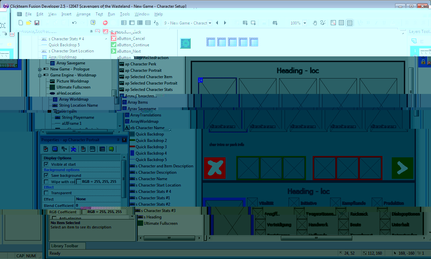The image size is (431, 259).
Task: Enable the Transparent effect checkbox
Action: pyautogui.click(x=46, y=193)
